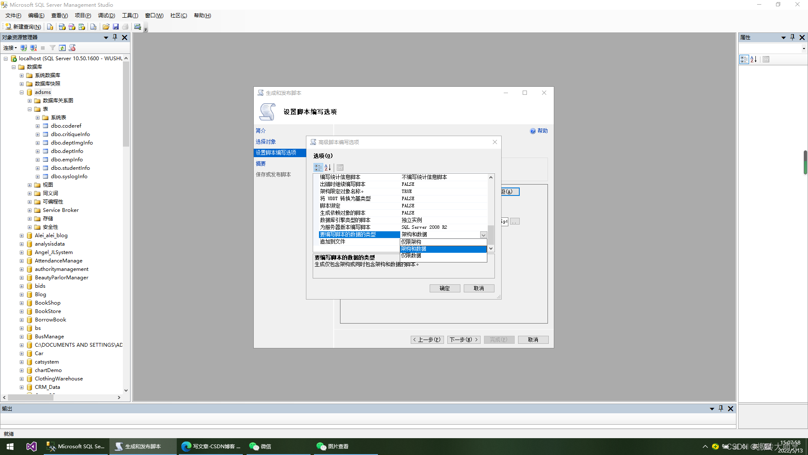The image size is (808, 455).
Task: Click the disconnect server icon in Object Explorer
Action: click(33, 48)
